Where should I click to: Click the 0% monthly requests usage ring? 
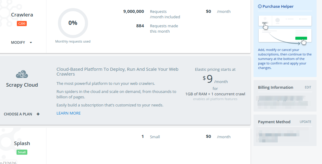[73, 23]
